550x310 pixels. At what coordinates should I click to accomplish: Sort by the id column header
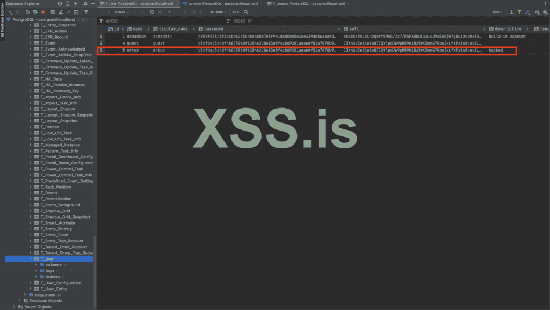(x=116, y=29)
